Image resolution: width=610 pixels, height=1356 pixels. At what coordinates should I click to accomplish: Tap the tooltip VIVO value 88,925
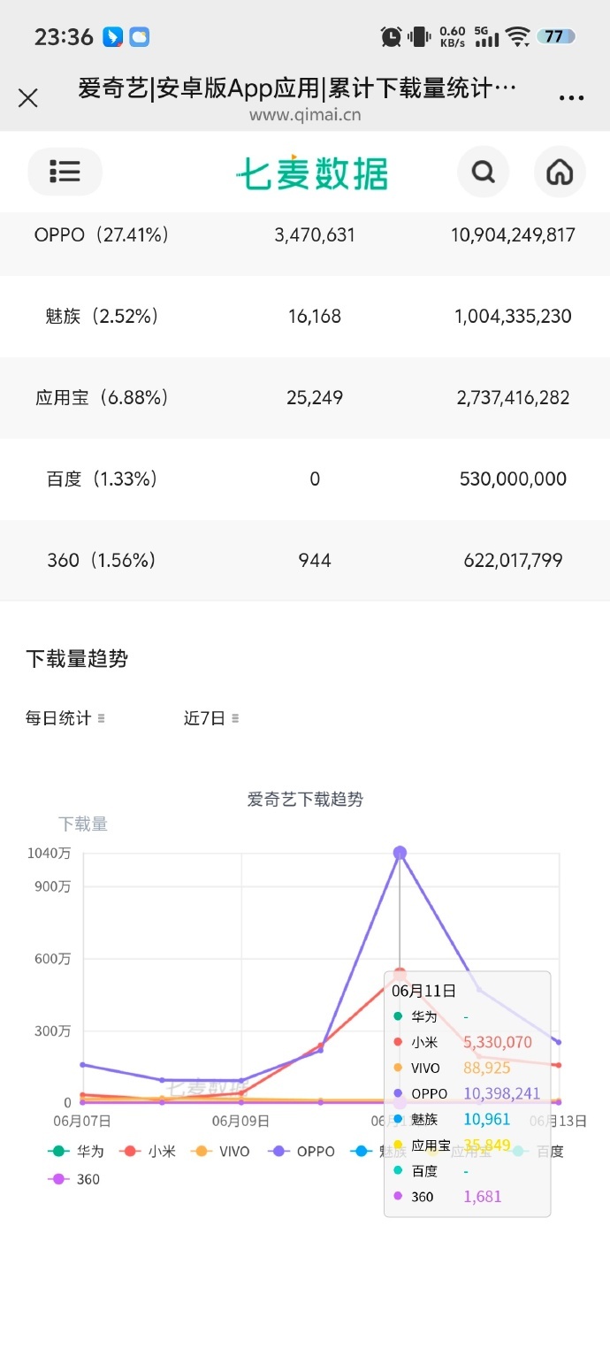coord(487,1069)
